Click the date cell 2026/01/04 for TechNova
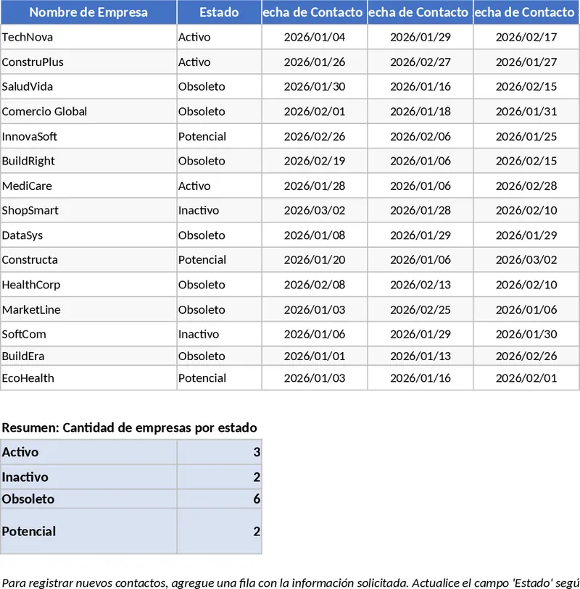The width and height of the screenshot is (580, 589). [x=315, y=37]
